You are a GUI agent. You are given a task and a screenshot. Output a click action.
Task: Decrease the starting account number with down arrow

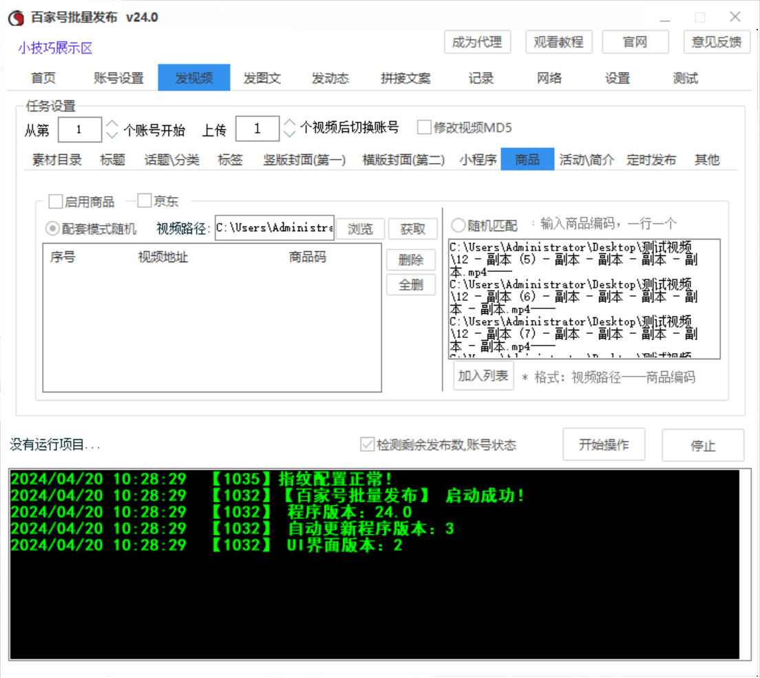click(x=112, y=134)
